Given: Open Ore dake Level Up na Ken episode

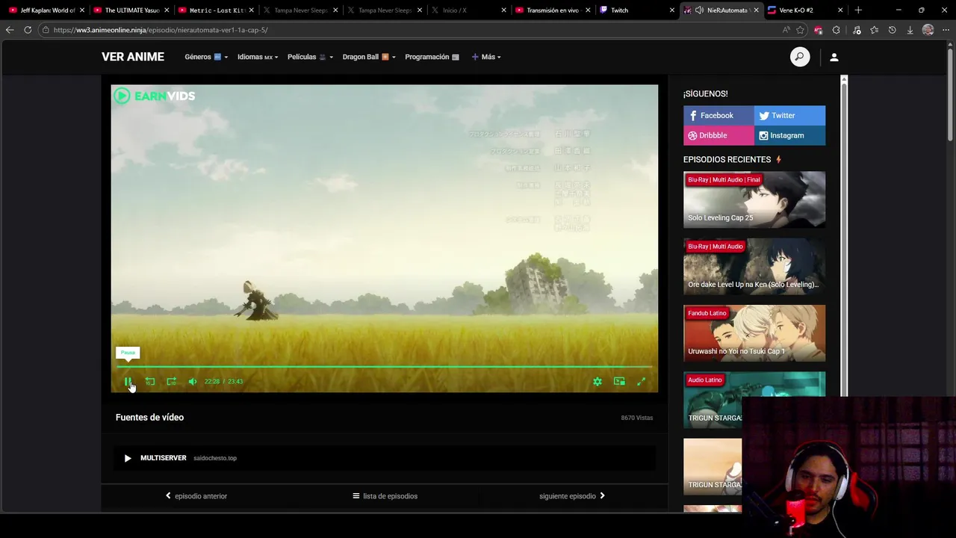Looking at the screenshot, I should [x=754, y=266].
